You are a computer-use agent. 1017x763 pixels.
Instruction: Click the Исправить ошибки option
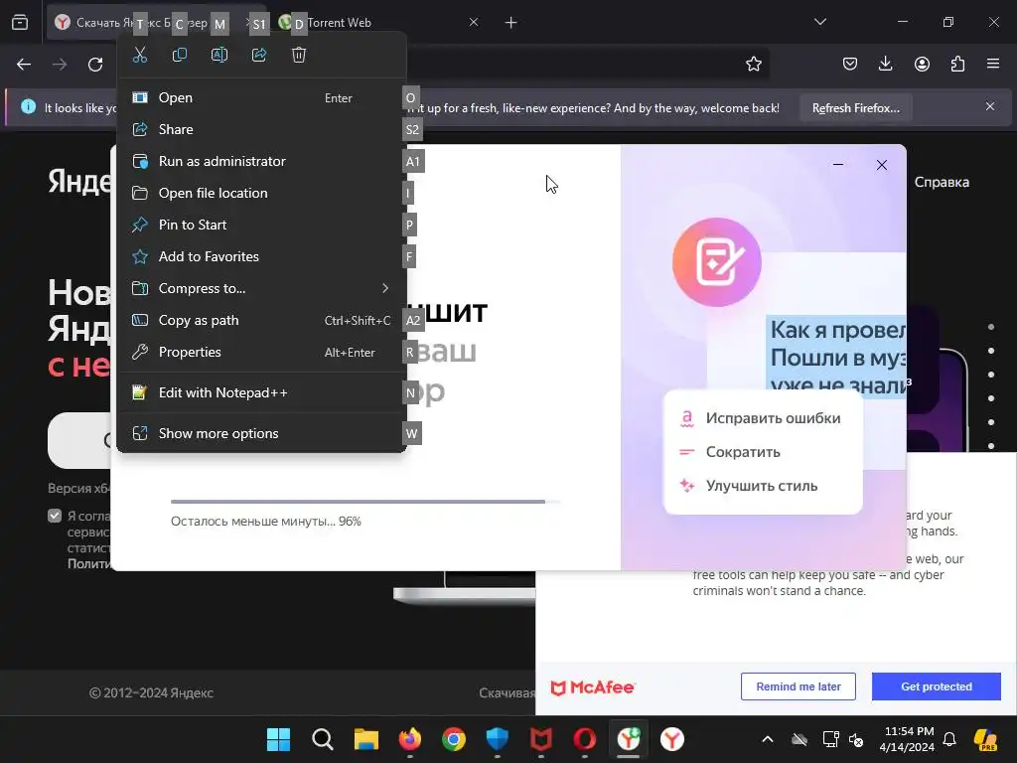(x=763, y=418)
